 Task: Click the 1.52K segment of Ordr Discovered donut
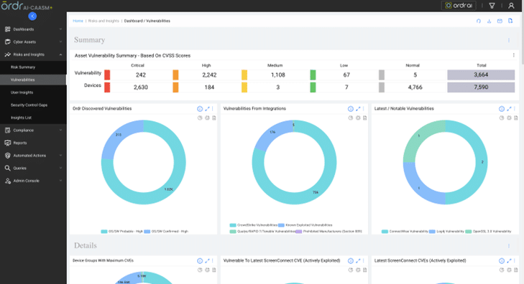tap(168, 189)
